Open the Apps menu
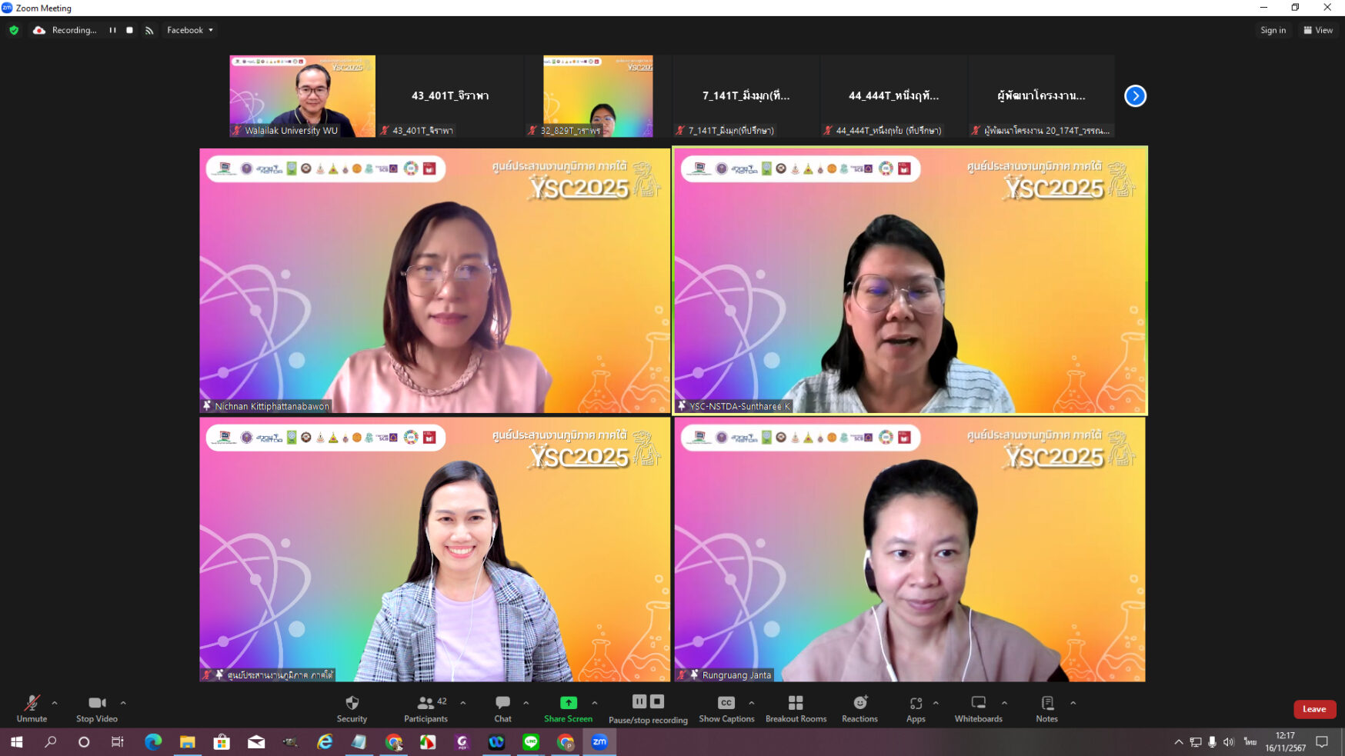1345x756 pixels. (x=916, y=703)
